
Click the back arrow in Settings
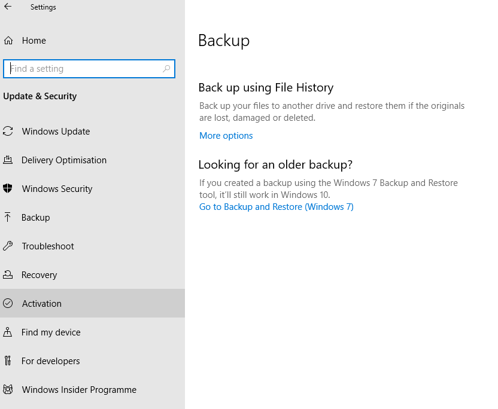point(8,7)
